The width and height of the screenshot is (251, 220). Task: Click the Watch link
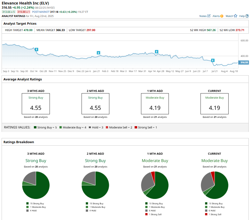(x=229, y=16)
